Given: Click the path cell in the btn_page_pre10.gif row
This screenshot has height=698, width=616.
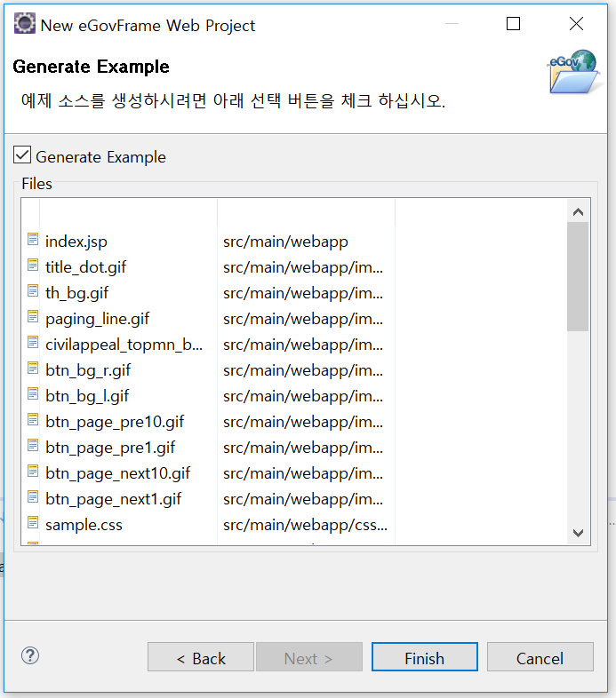Looking at the screenshot, I should click(303, 422).
